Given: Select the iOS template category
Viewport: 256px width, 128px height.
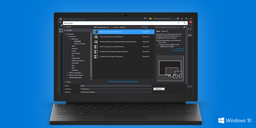Looking at the screenshot, I should [x=73, y=56].
